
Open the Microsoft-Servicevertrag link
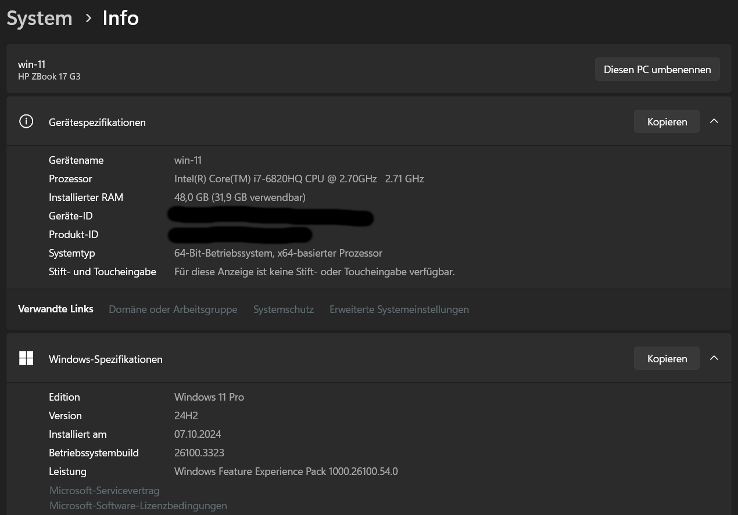click(105, 491)
